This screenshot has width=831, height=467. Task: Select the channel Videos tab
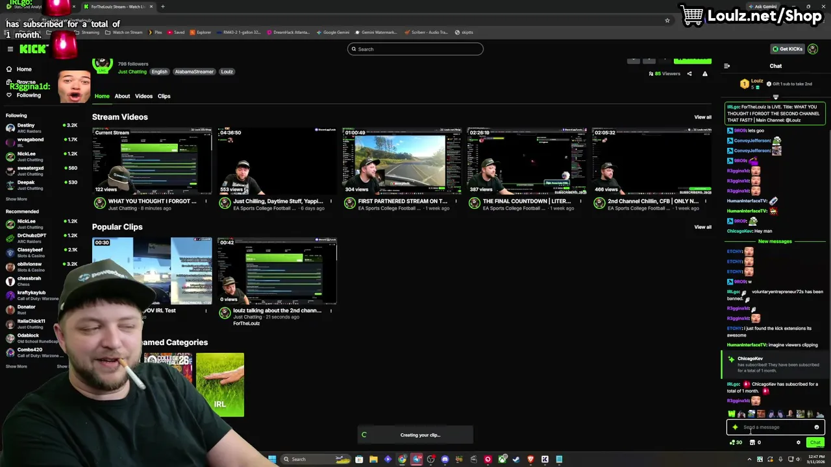(x=143, y=96)
